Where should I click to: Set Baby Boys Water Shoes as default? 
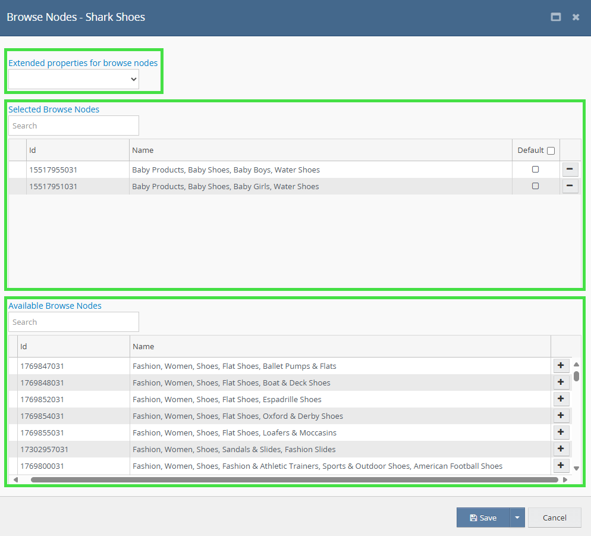[x=535, y=170]
